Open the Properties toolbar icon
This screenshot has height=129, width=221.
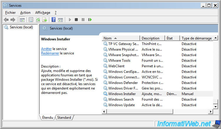pyautogui.click(x=31, y=20)
